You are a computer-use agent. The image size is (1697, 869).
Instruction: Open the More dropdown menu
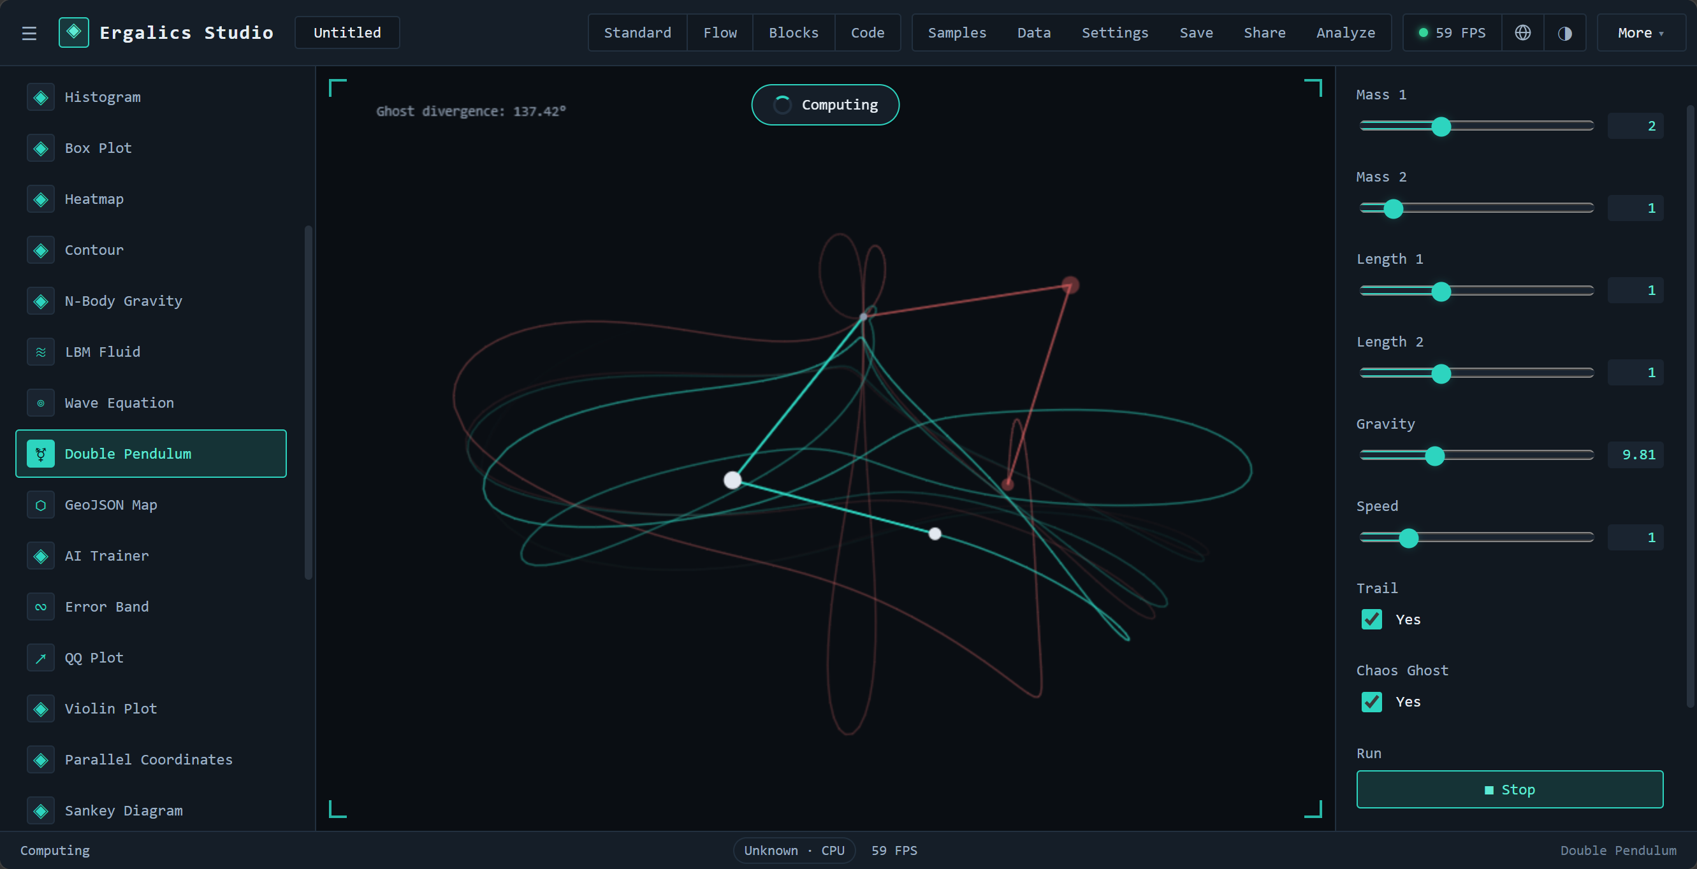(1640, 33)
